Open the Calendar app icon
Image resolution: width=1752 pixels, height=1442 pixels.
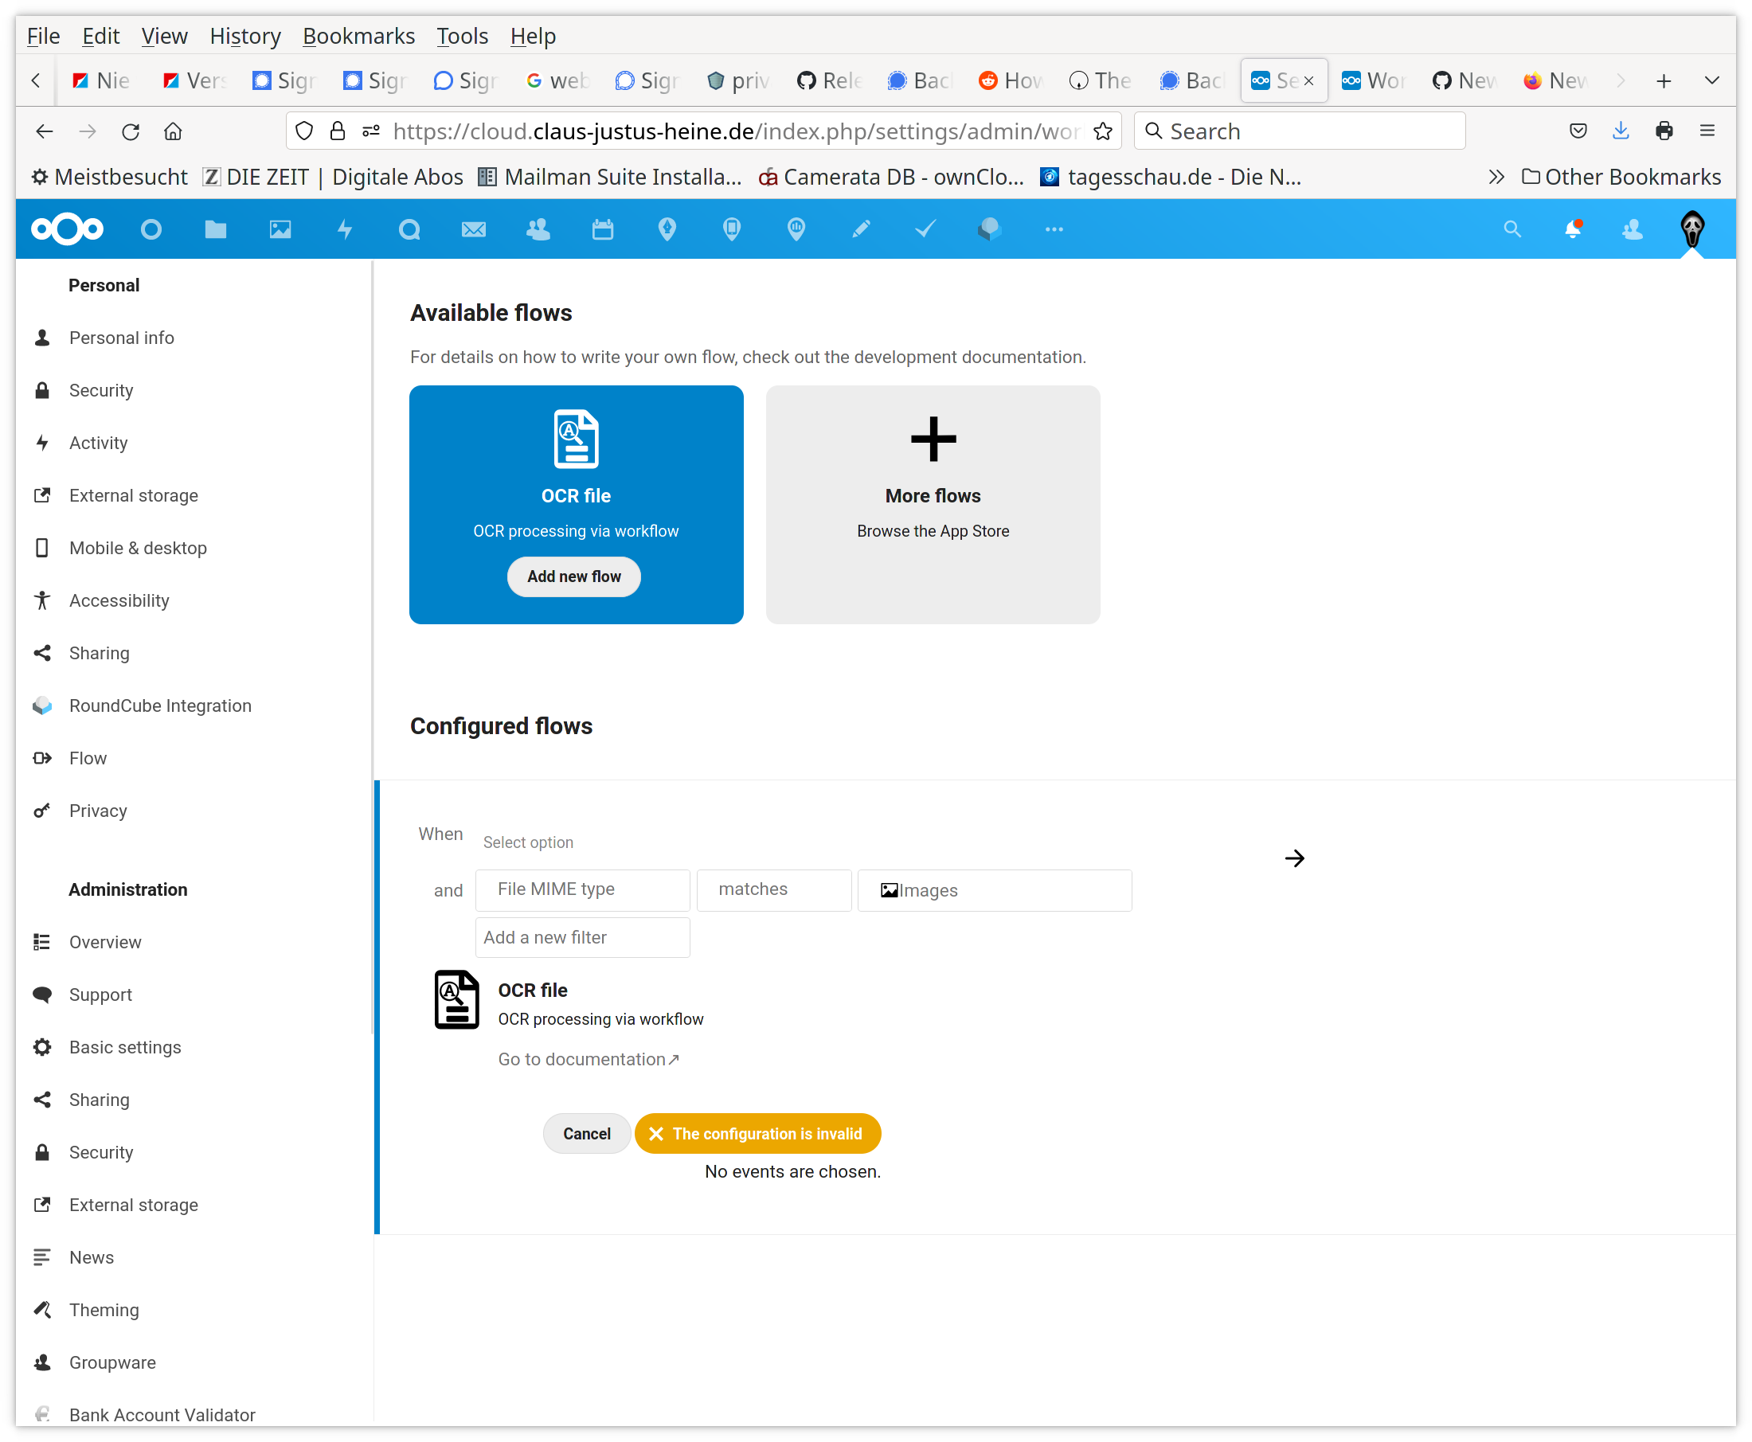pyautogui.click(x=602, y=229)
